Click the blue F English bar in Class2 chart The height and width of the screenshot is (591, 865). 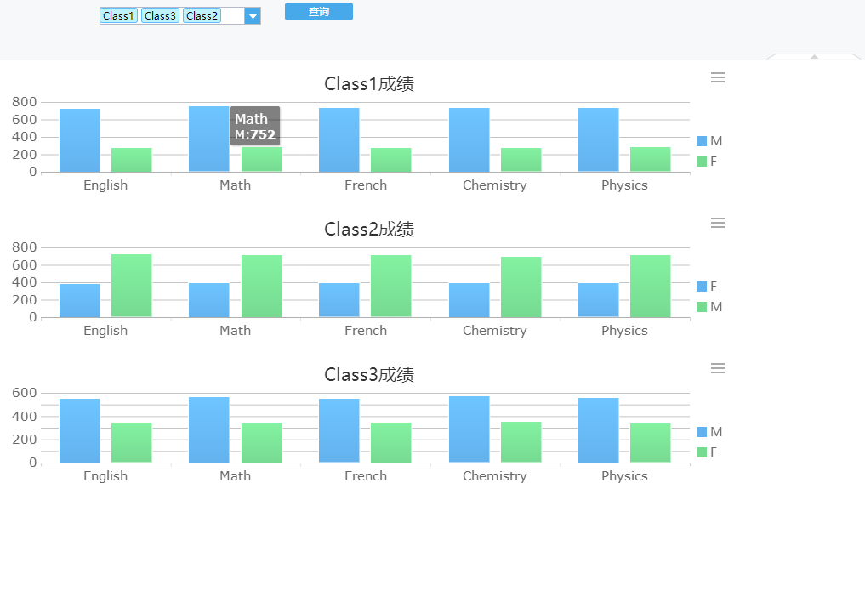pyautogui.click(x=80, y=301)
